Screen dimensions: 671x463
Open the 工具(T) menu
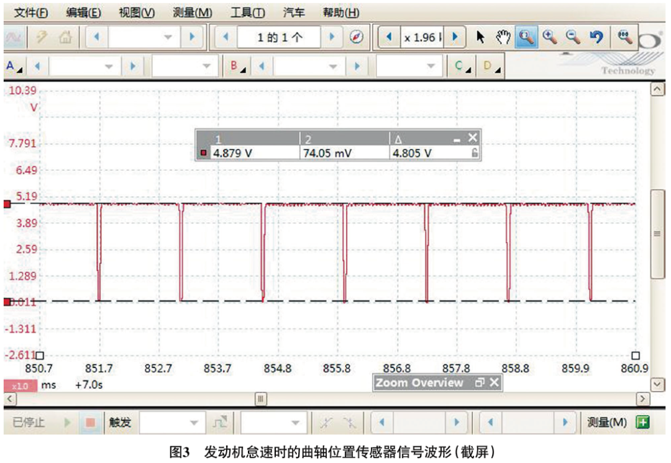point(247,12)
